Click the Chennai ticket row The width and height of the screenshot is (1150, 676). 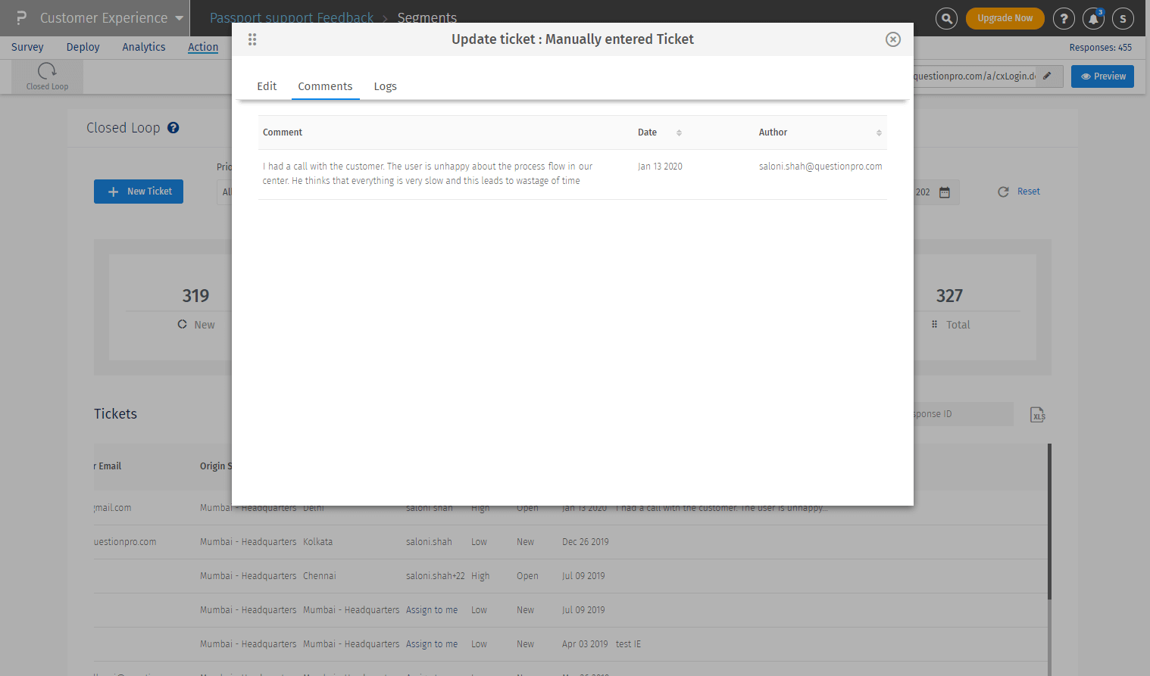point(571,576)
